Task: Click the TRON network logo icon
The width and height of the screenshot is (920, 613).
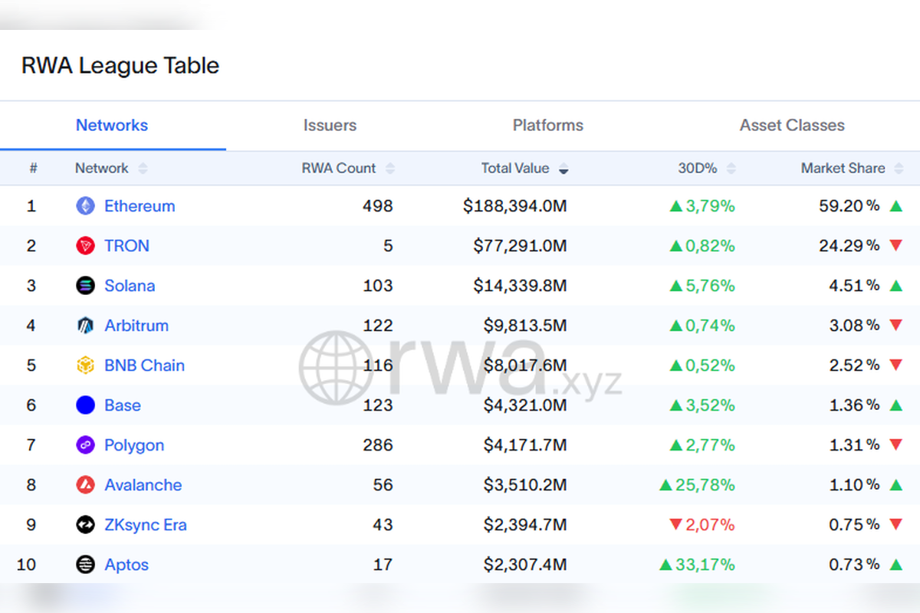Action: (x=85, y=246)
